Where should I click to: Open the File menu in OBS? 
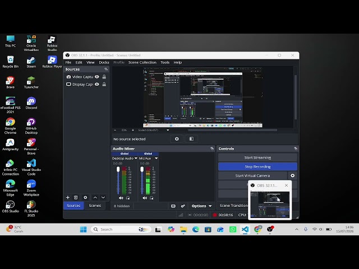pos(68,62)
